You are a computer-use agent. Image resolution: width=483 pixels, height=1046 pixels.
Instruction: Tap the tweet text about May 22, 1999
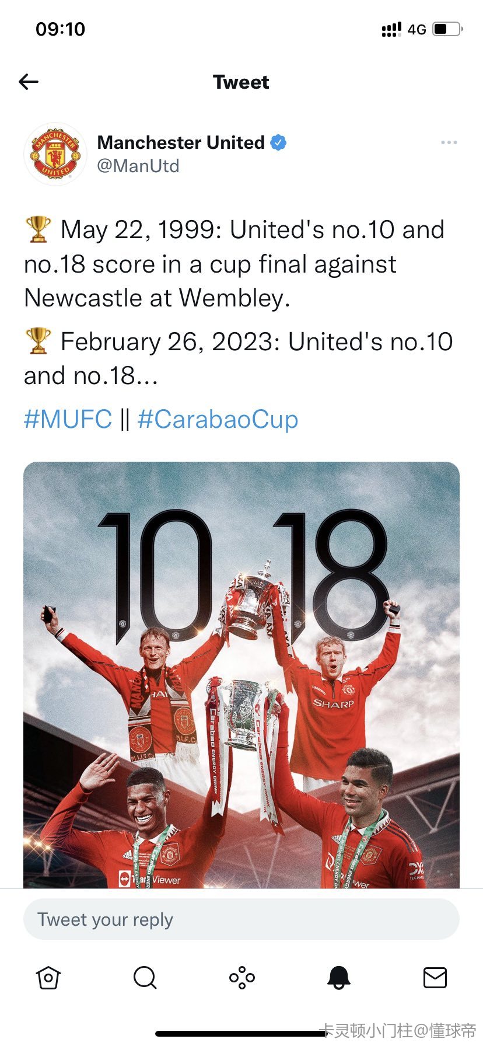pyautogui.click(x=233, y=264)
